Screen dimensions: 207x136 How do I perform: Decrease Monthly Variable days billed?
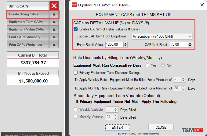tap(116, 118)
